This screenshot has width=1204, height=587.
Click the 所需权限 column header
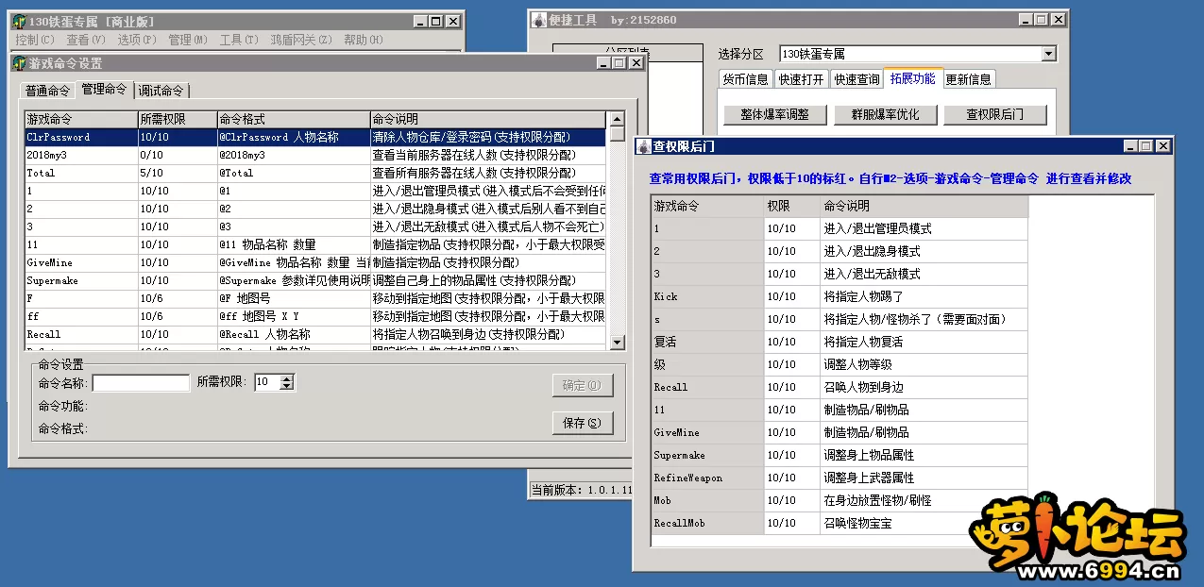178,119
